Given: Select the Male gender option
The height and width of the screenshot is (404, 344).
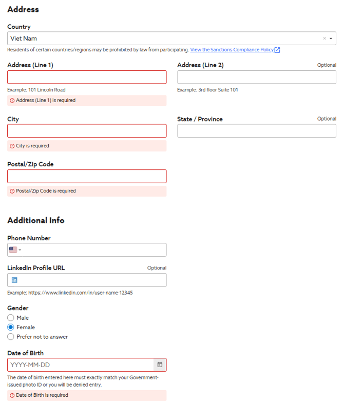Looking at the screenshot, I should 11,318.
